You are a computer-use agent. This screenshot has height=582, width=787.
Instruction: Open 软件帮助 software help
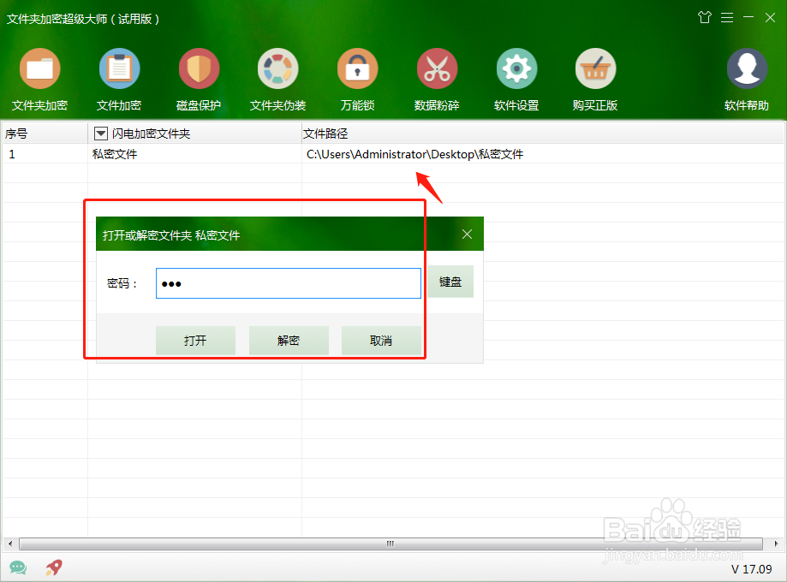[x=746, y=78]
